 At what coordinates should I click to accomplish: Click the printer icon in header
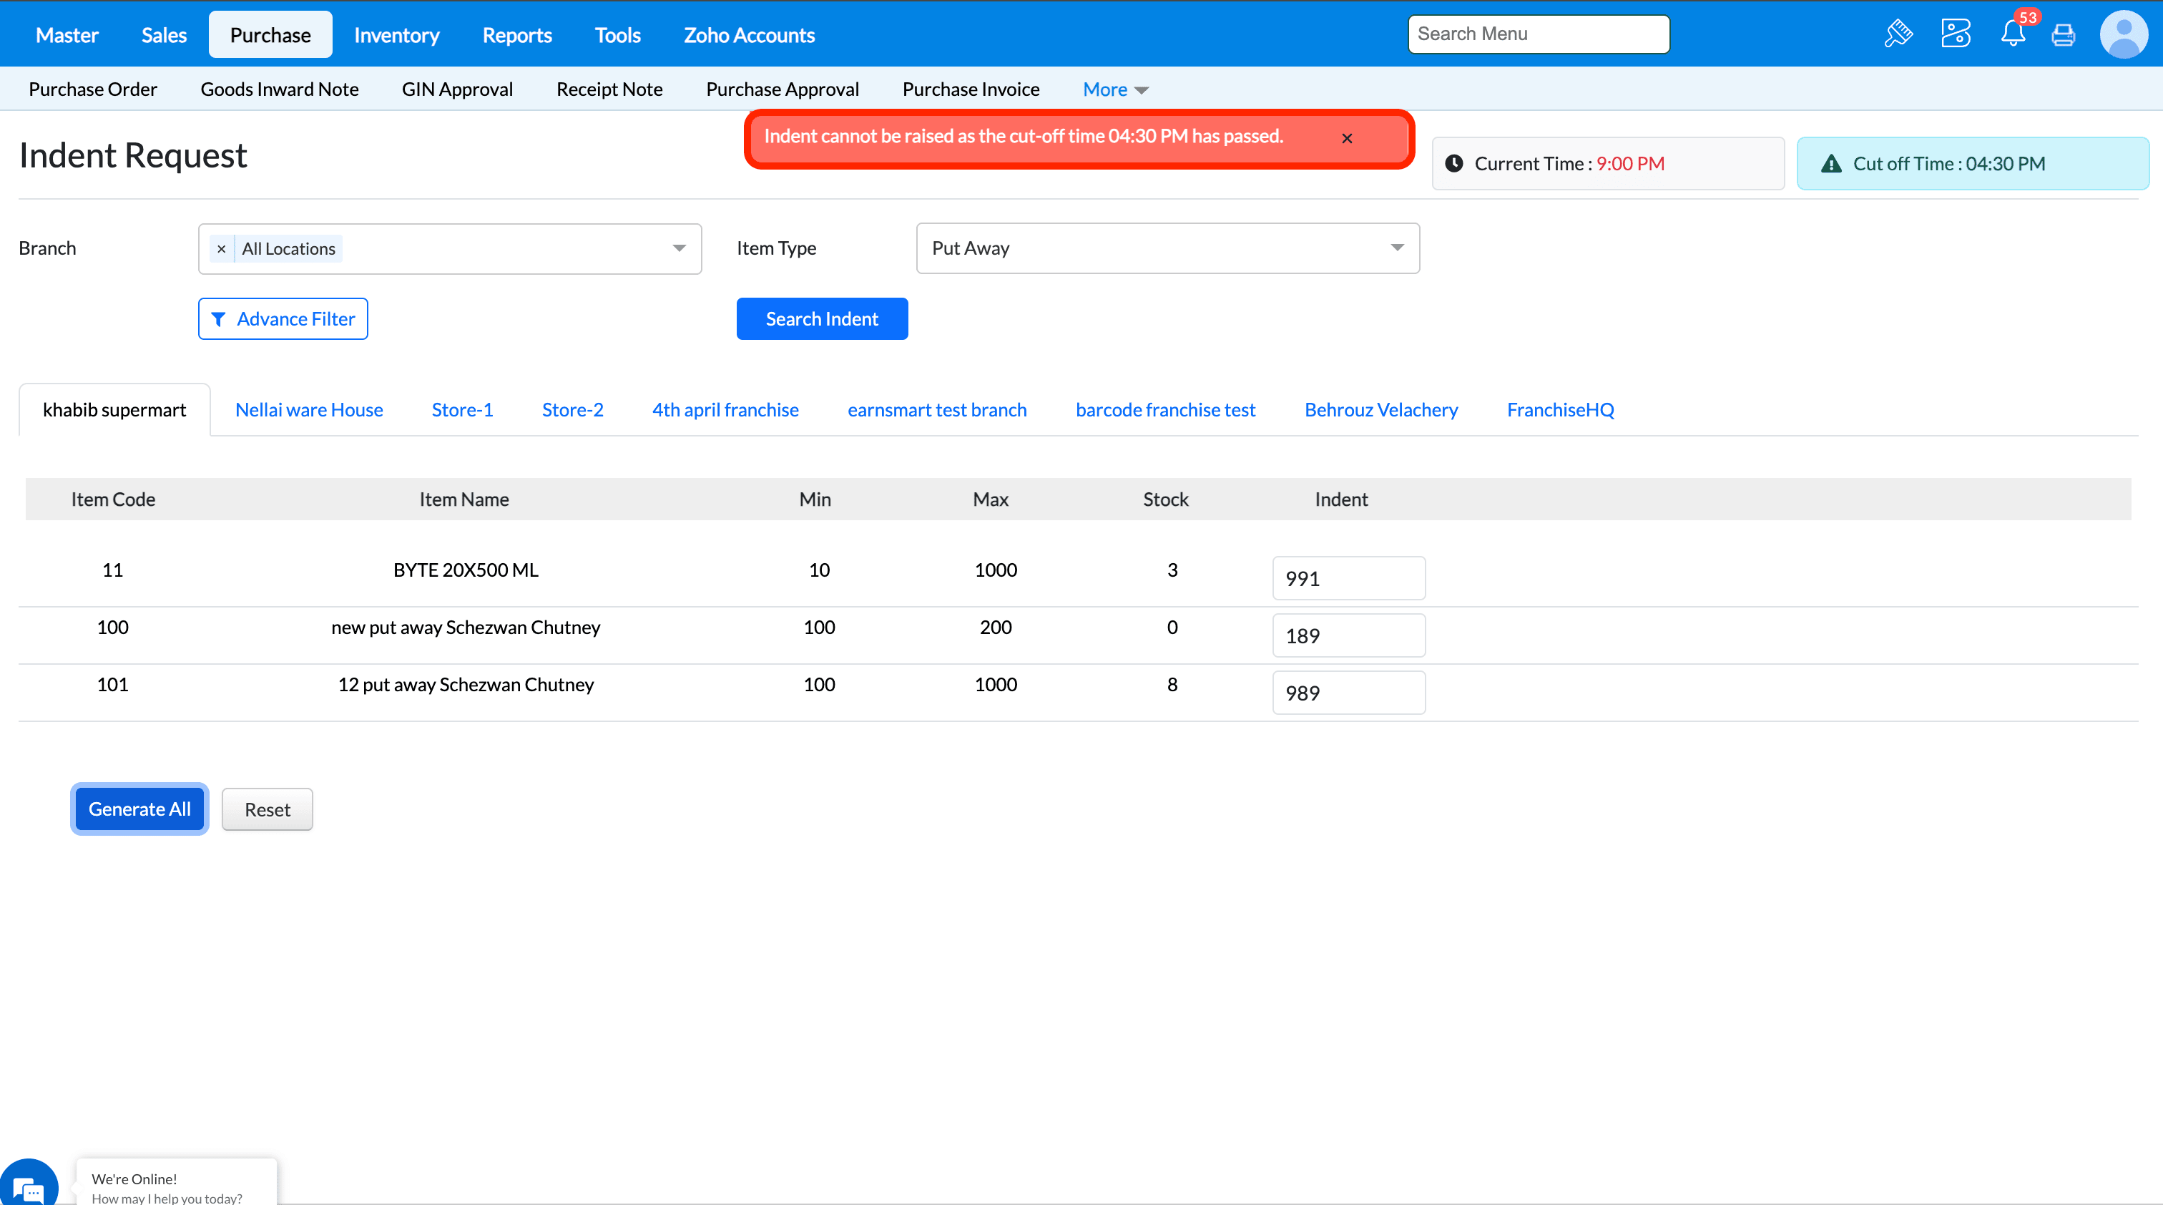coord(2063,35)
